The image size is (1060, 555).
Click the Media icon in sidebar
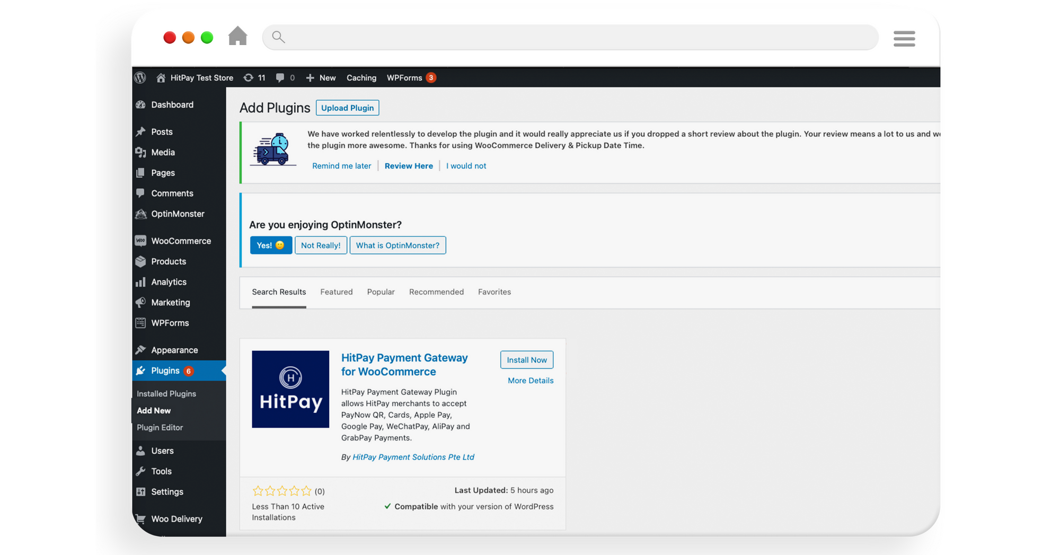click(140, 152)
